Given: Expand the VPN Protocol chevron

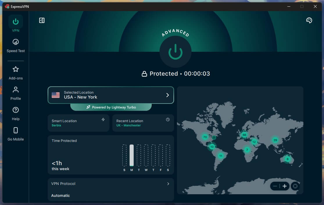Looking at the screenshot, I should [168, 184].
